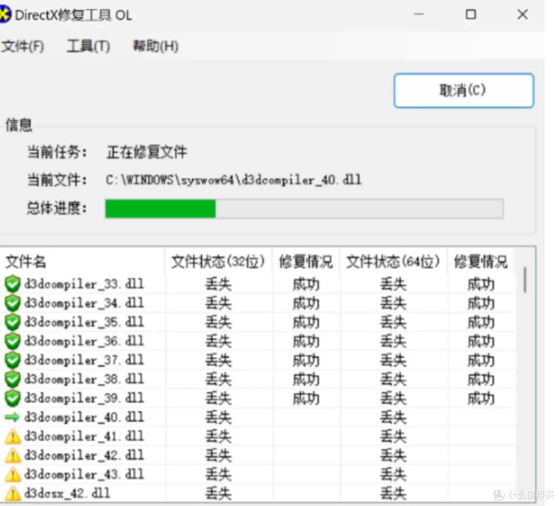Click green shield icon for d3dcompiler_35.dll
The width and height of the screenshot is (559, 506).
pyautogui.click(x=12, y=322)
